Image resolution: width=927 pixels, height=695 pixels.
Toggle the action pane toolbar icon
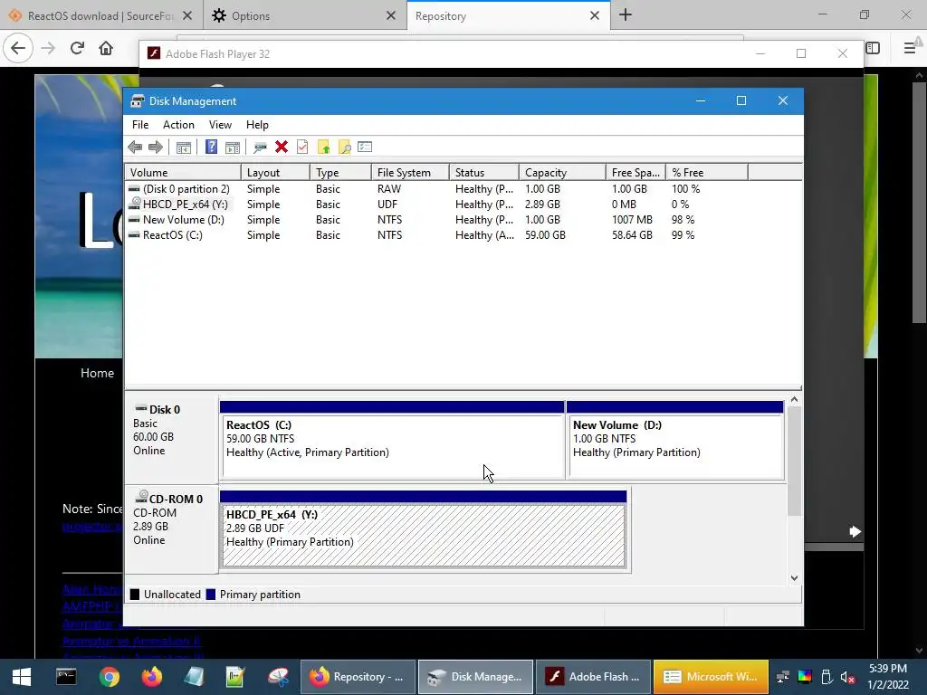click(x=233, y=148)
